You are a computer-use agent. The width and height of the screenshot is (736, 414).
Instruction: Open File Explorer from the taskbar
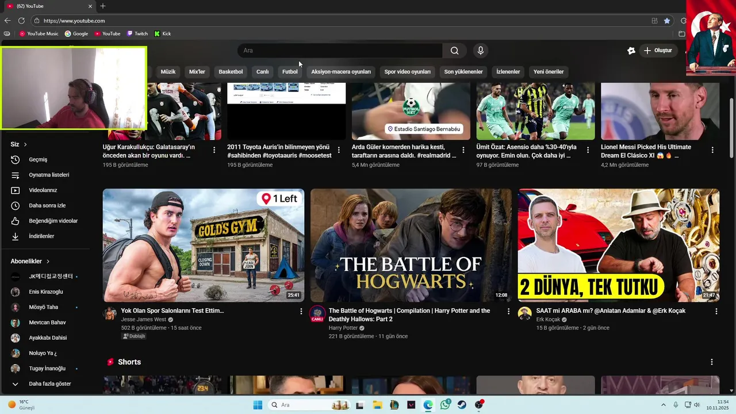coord(378,405)
